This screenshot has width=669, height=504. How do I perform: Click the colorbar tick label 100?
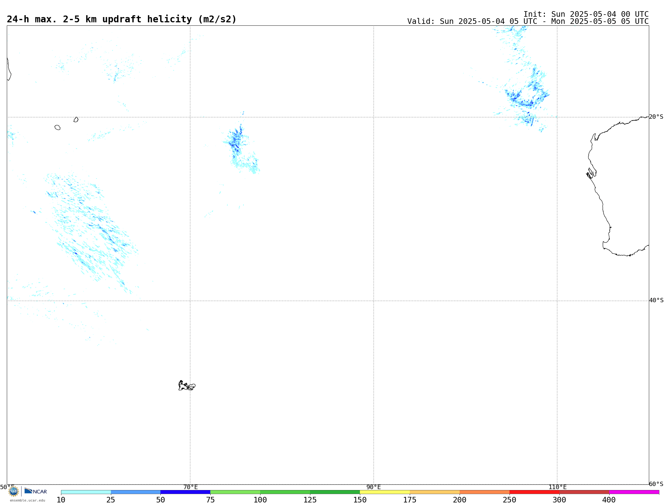(260, 500)
